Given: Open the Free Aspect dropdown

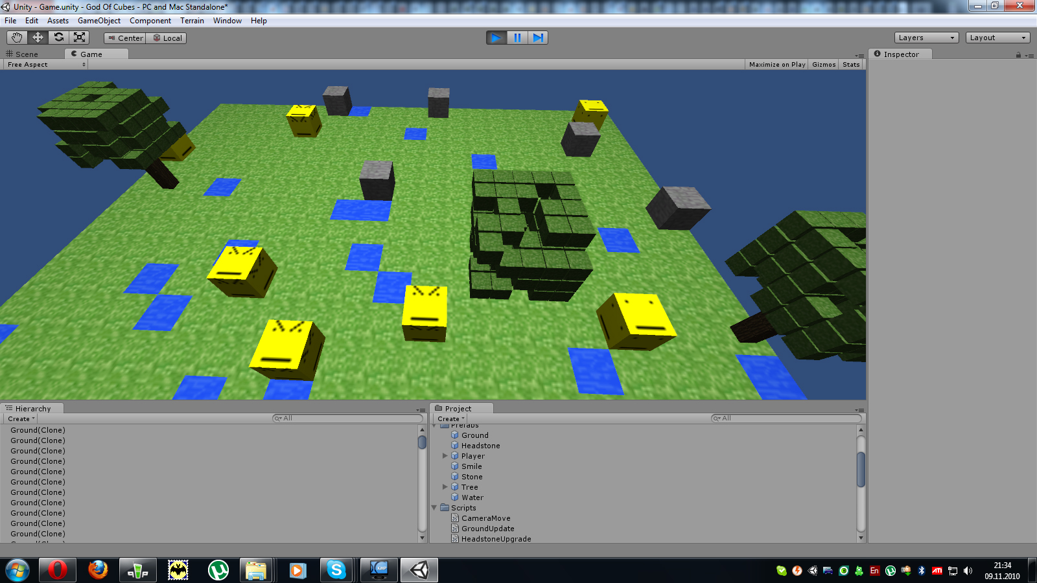Looking at the screenshot, I should click(46, 65).
